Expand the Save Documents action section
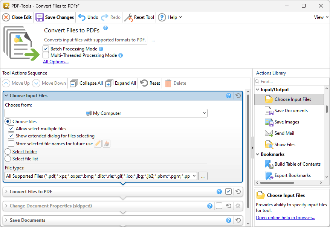This screenshot has height=227, width=330. [x=6, y=220]
